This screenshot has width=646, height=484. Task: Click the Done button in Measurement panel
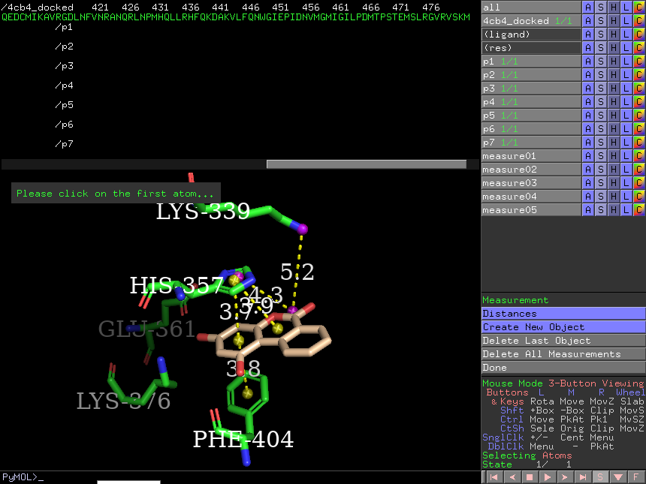coord(563,368)
